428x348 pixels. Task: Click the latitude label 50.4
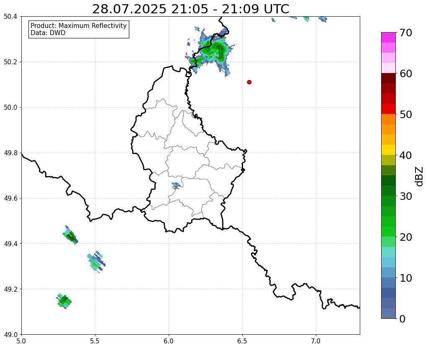pyautogui.click(x=10, y=17)
